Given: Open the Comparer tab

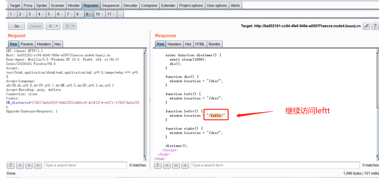Looking at the screenshot, I should pyautogui.click(x=149, y=5).
